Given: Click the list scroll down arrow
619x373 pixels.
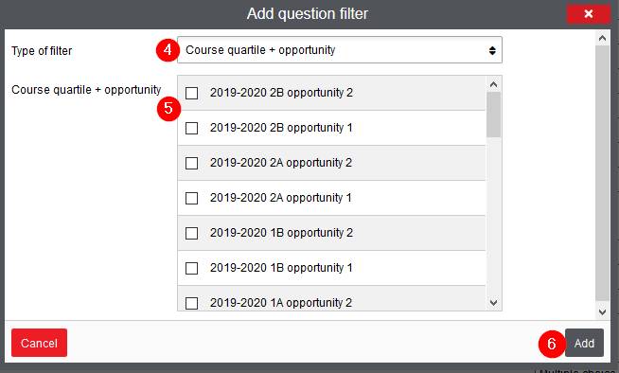Looking at the screenshot, I should click(493, 303).
